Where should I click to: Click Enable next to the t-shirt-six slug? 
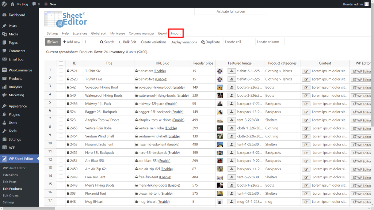[159, 71]
